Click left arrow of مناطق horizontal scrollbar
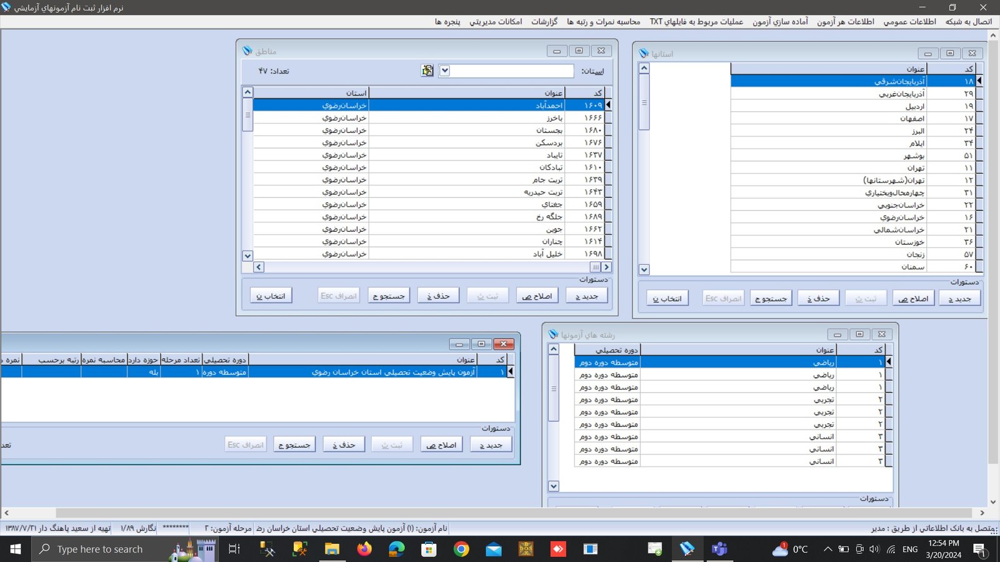 click(259, 267)
